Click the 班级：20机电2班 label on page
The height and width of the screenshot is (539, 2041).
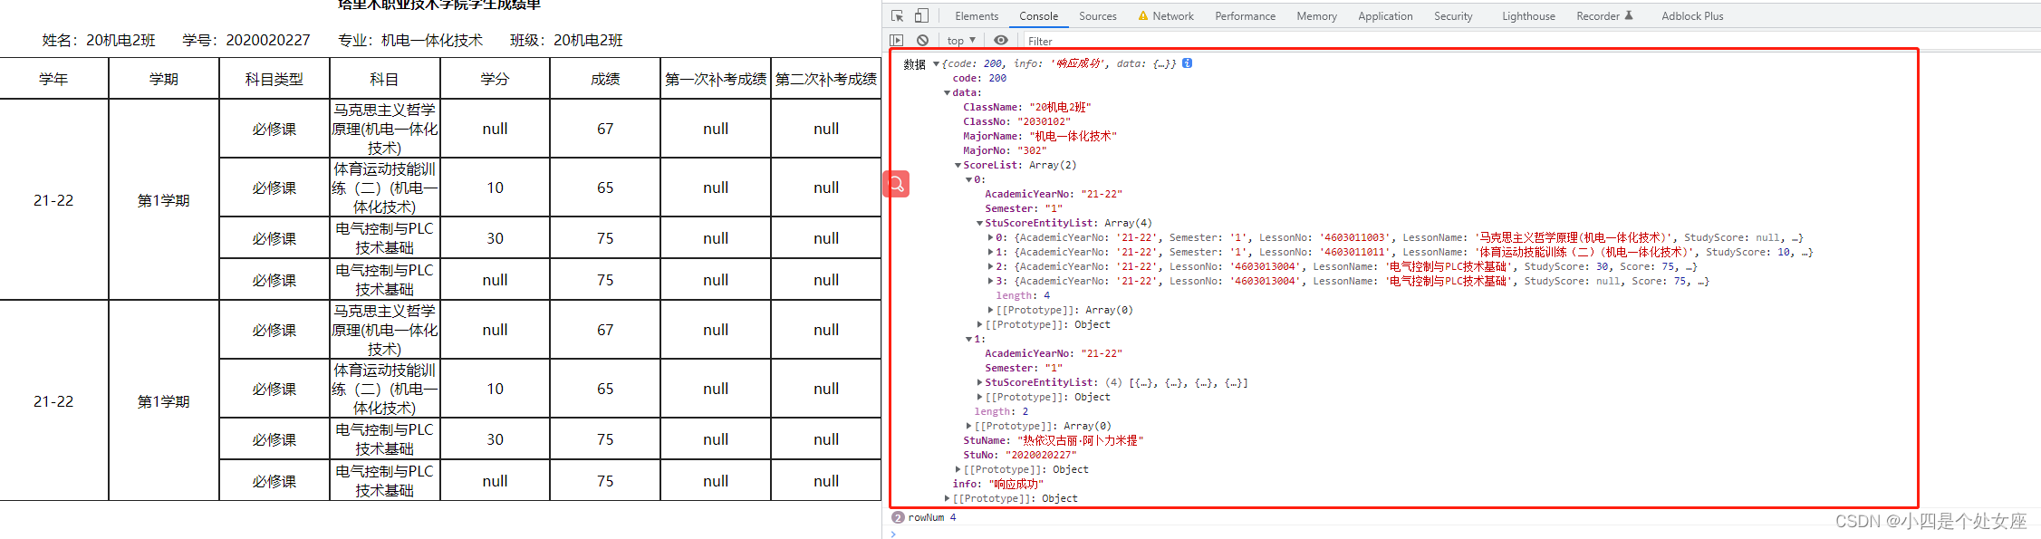[566, 40]
